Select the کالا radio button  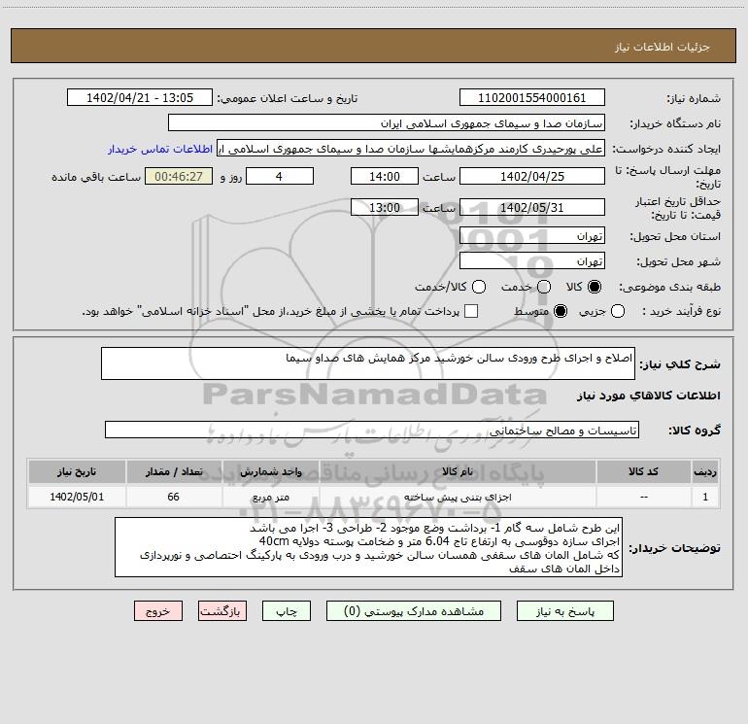tap(595, 287)
